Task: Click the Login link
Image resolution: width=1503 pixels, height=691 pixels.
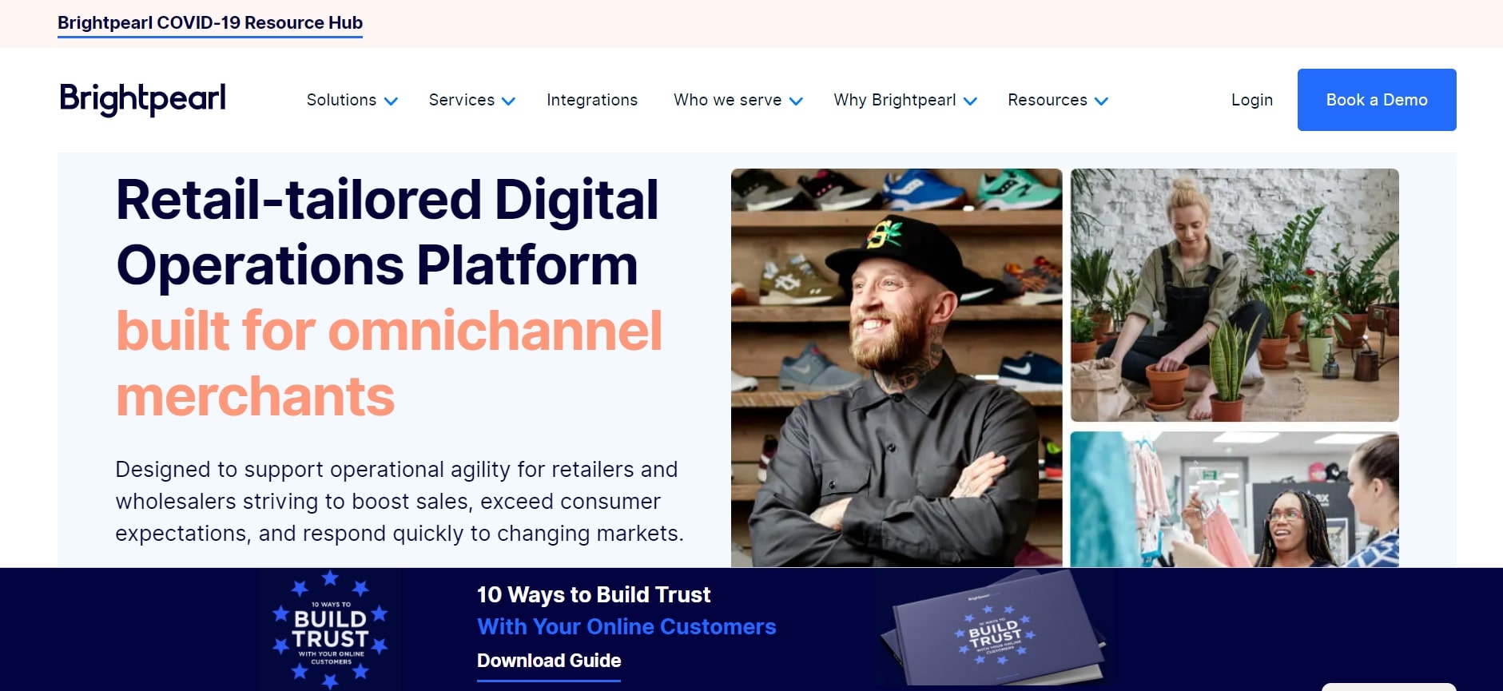Action: click(1252, 100)
